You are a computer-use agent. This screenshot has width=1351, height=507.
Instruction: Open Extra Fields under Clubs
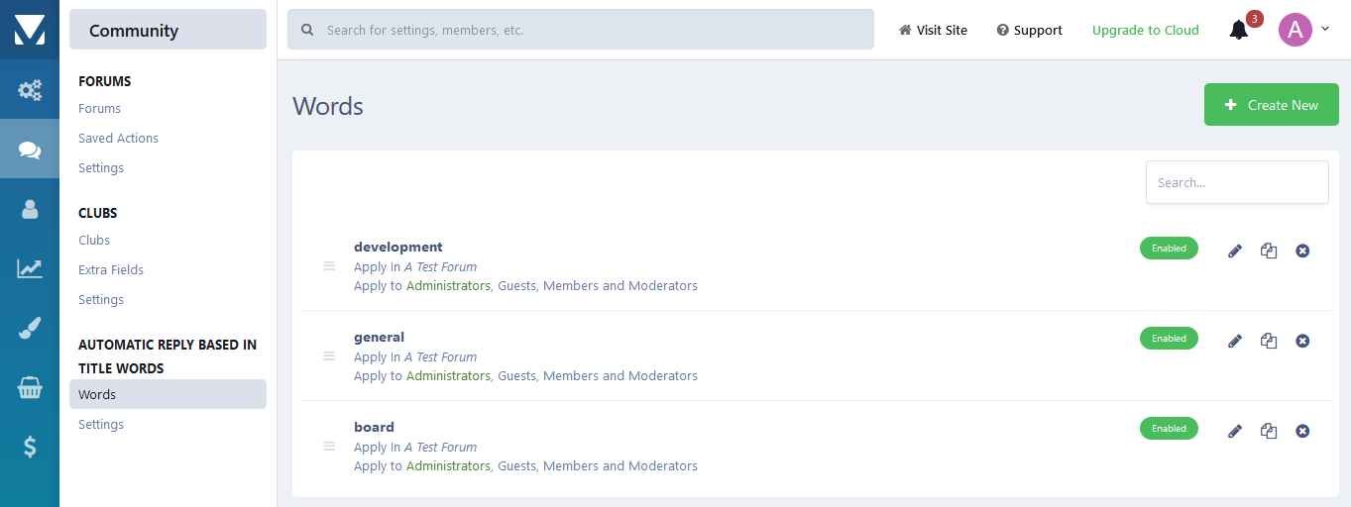click(111, 270)
